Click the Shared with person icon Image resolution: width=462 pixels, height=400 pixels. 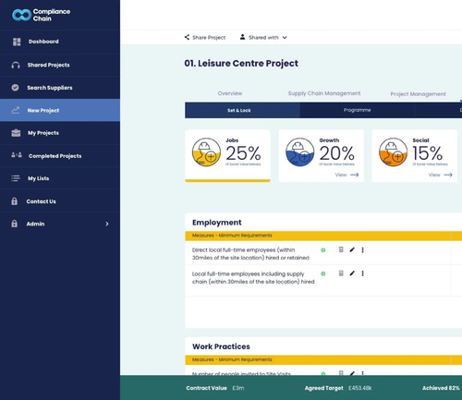click(x=242, y=37)
